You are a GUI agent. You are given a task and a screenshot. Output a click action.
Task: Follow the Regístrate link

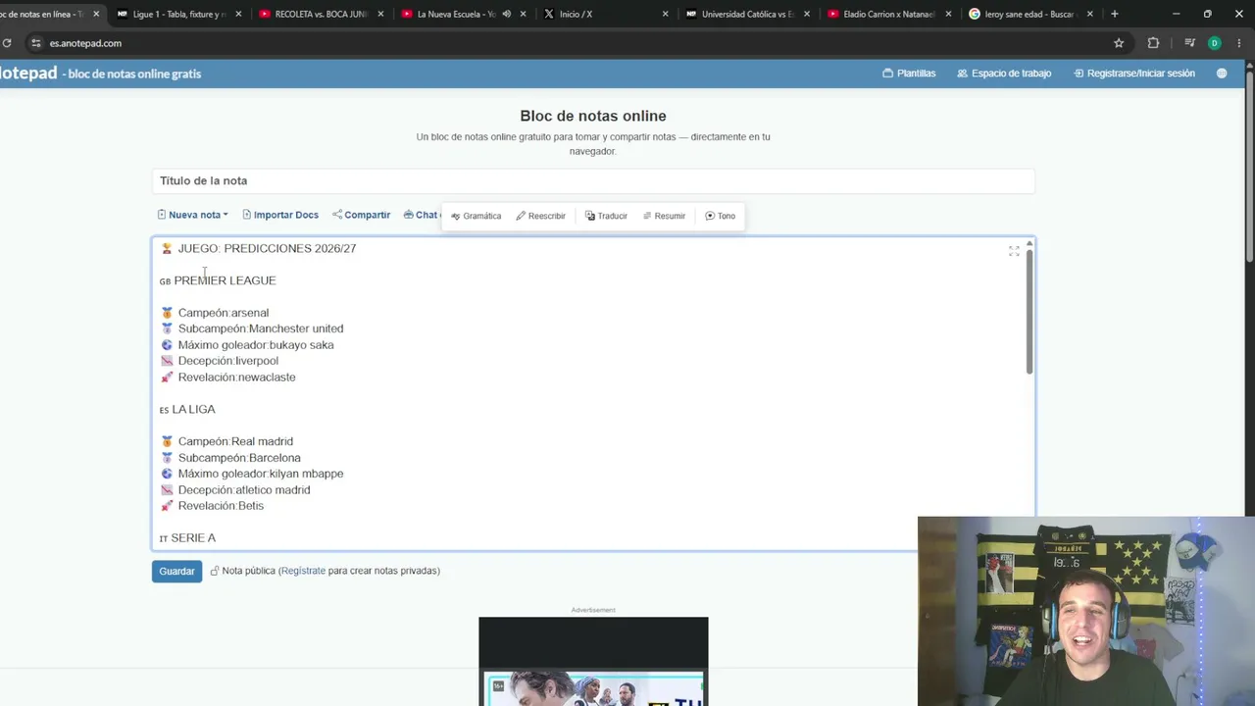pyautogui.click(x=303, y=571)
